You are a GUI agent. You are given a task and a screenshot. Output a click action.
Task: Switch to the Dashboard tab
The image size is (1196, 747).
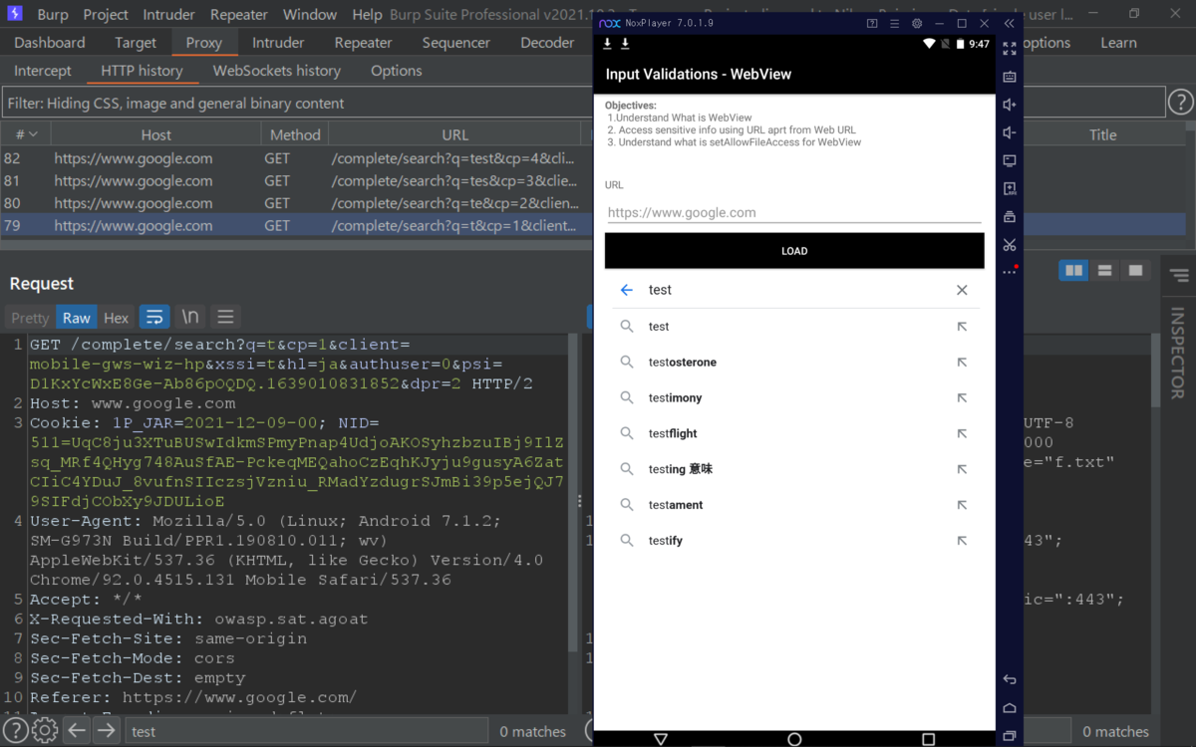pos(50,43)
